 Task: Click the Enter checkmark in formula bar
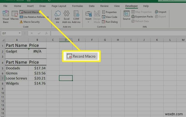[x=39, y=33]
